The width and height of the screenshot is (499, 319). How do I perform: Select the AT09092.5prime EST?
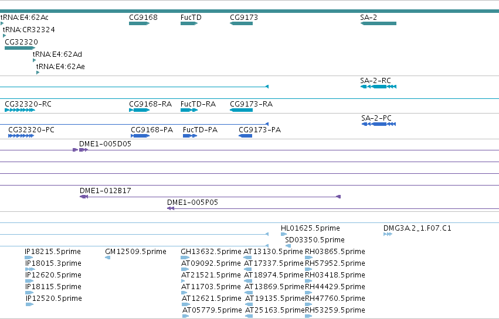(185, 269)
